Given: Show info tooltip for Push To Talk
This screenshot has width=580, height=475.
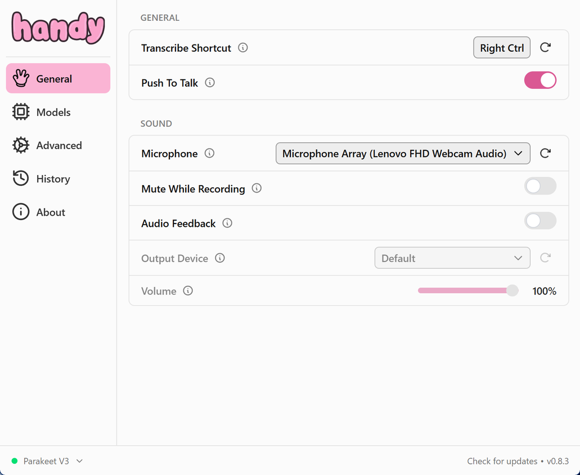Looking at the screenshot, I should pos(210,83).
